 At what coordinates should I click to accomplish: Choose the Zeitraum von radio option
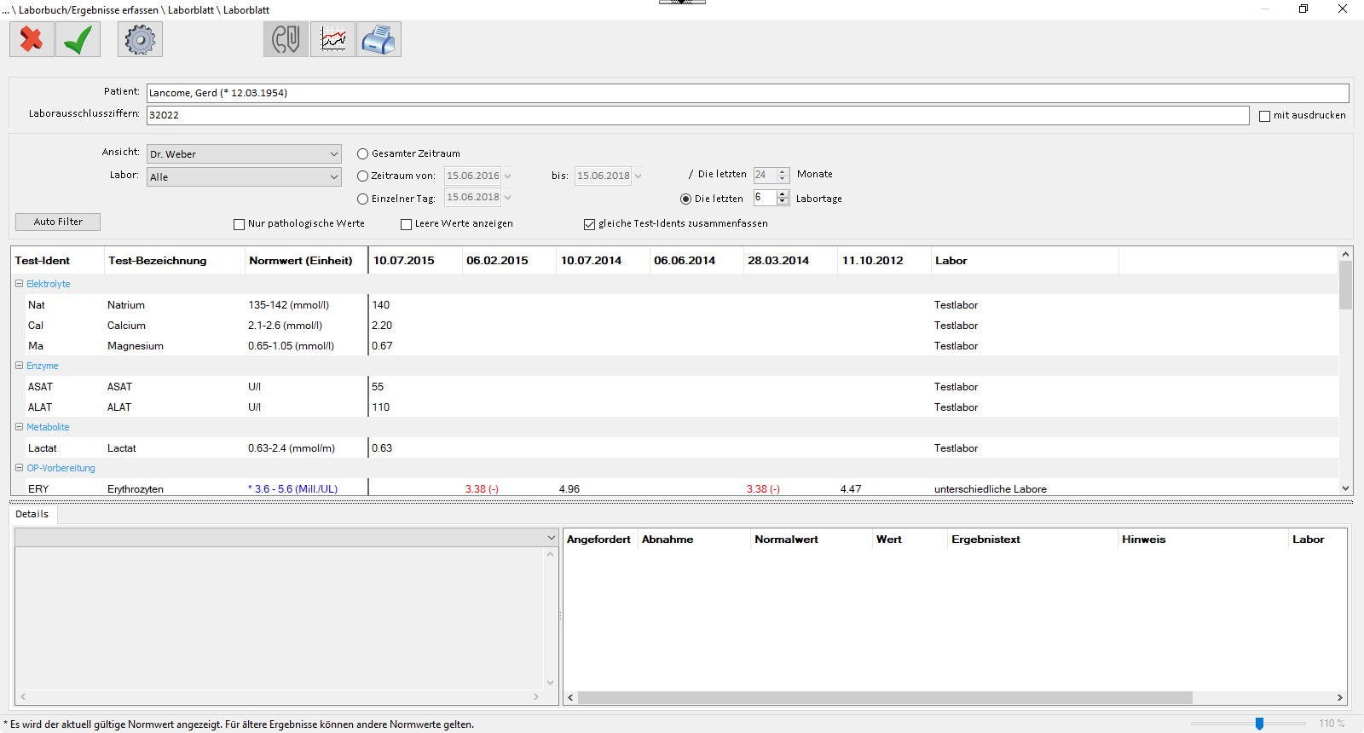pyautogui.click(x=363, y=176)
